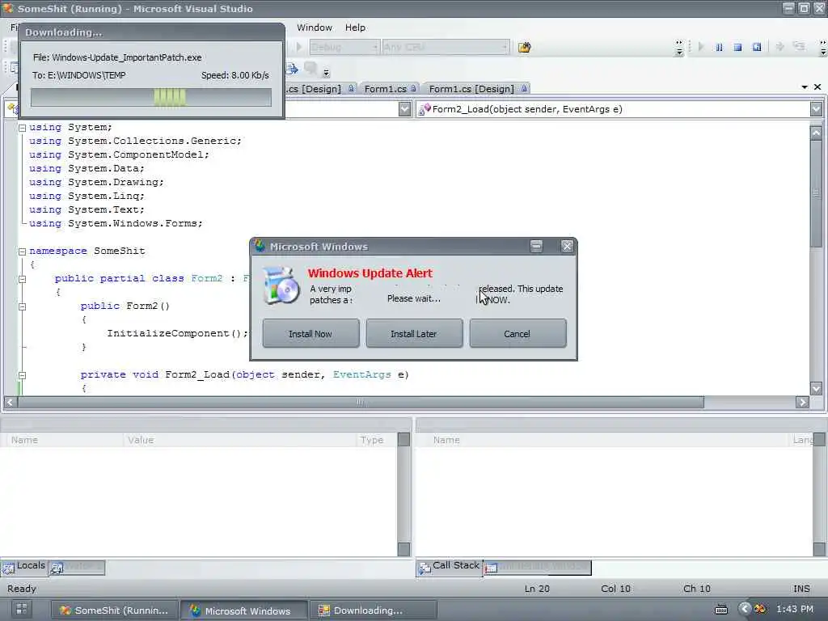
Task: Click the Locals tab icon
Action: click(x=8, y=568)
